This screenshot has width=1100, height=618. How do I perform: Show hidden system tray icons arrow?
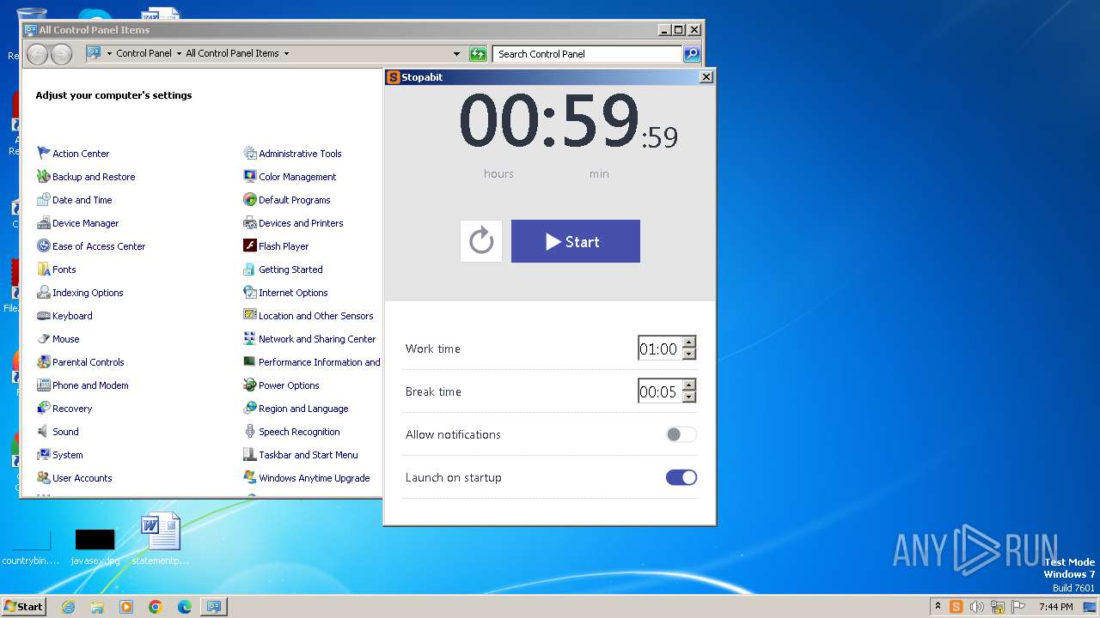[938, 607]
